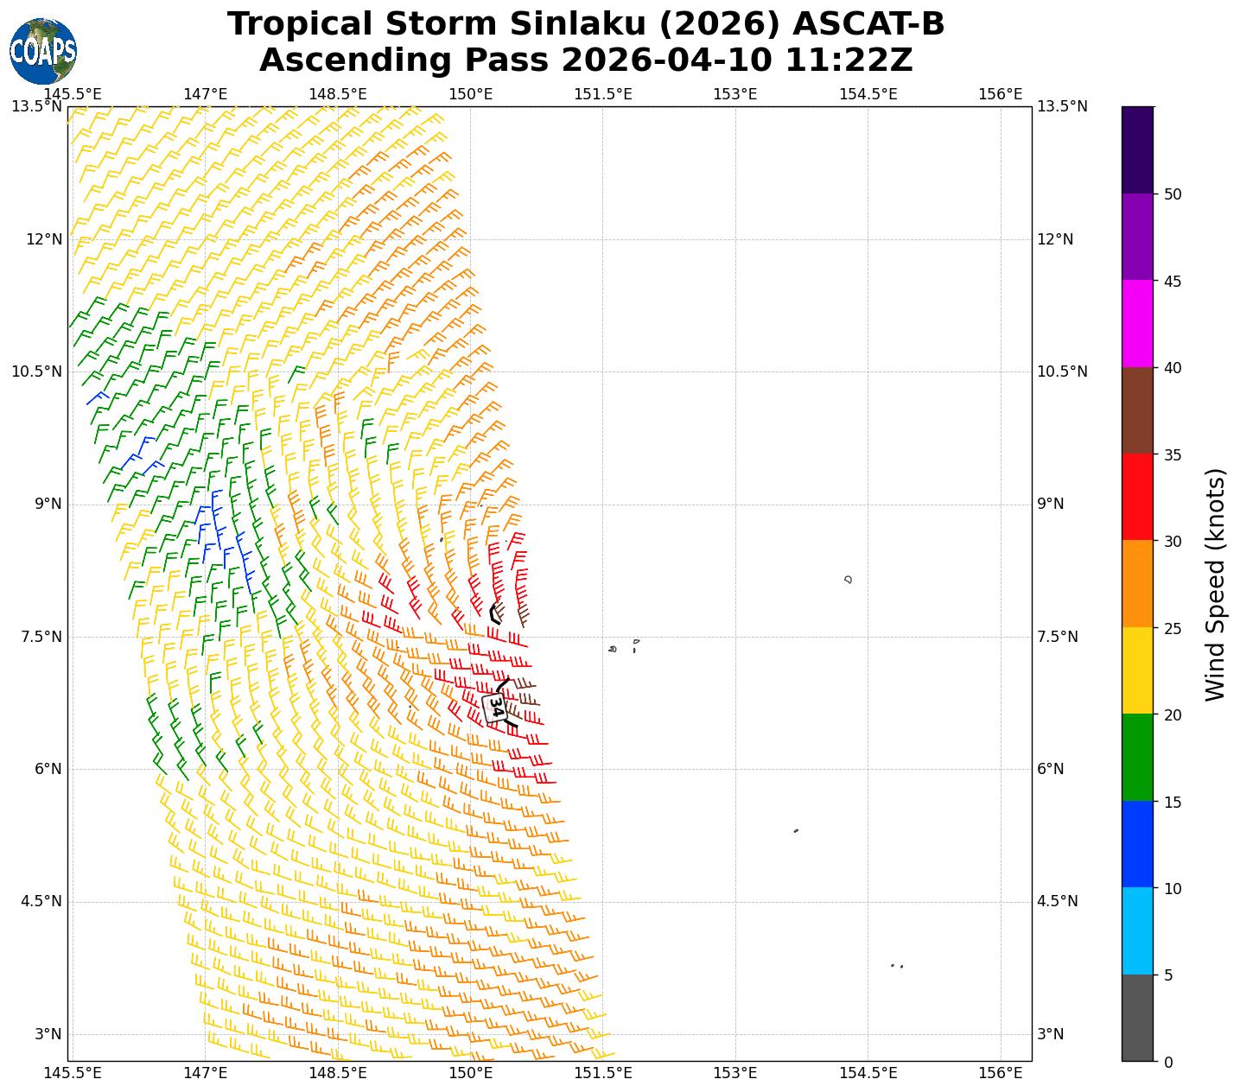Choose the green 15-20 knot color band

(1136, 758)
